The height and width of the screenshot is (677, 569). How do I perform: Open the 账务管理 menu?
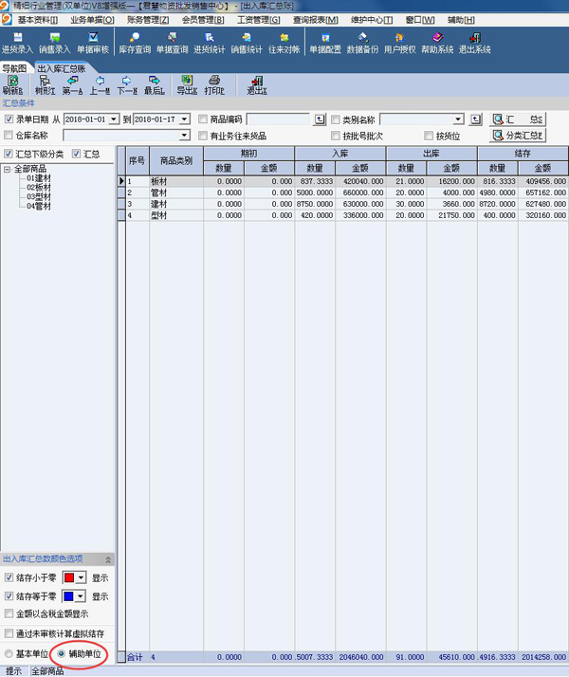coord(147,19)
